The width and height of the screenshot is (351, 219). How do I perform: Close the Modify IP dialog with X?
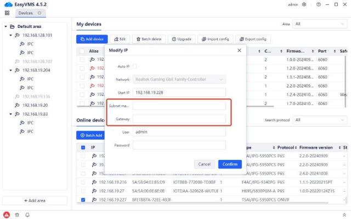click(x=239, y=50)
